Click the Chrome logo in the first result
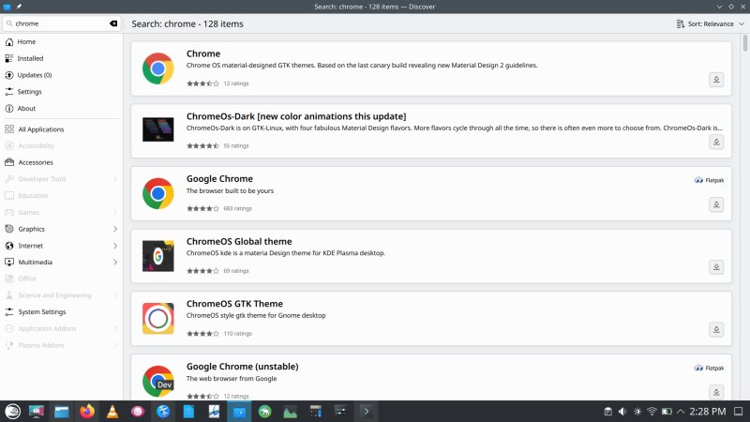The width and height of the screenshot is (750, 422). (x=157, y=68)
